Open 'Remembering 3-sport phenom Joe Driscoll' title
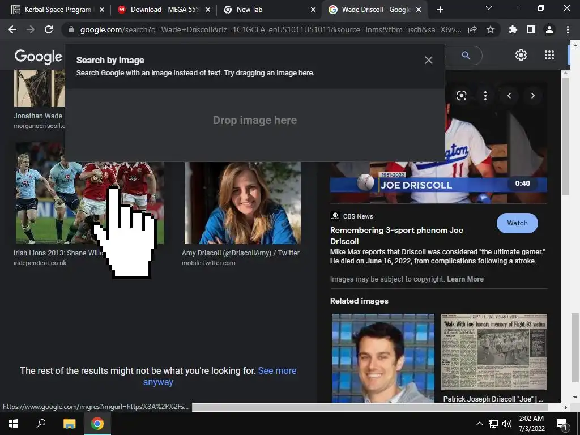 [396, 236]
